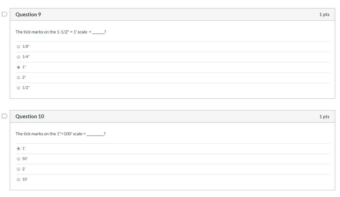Click the Question 9 header title
The image size is (340, 197).
pos(28,15)
